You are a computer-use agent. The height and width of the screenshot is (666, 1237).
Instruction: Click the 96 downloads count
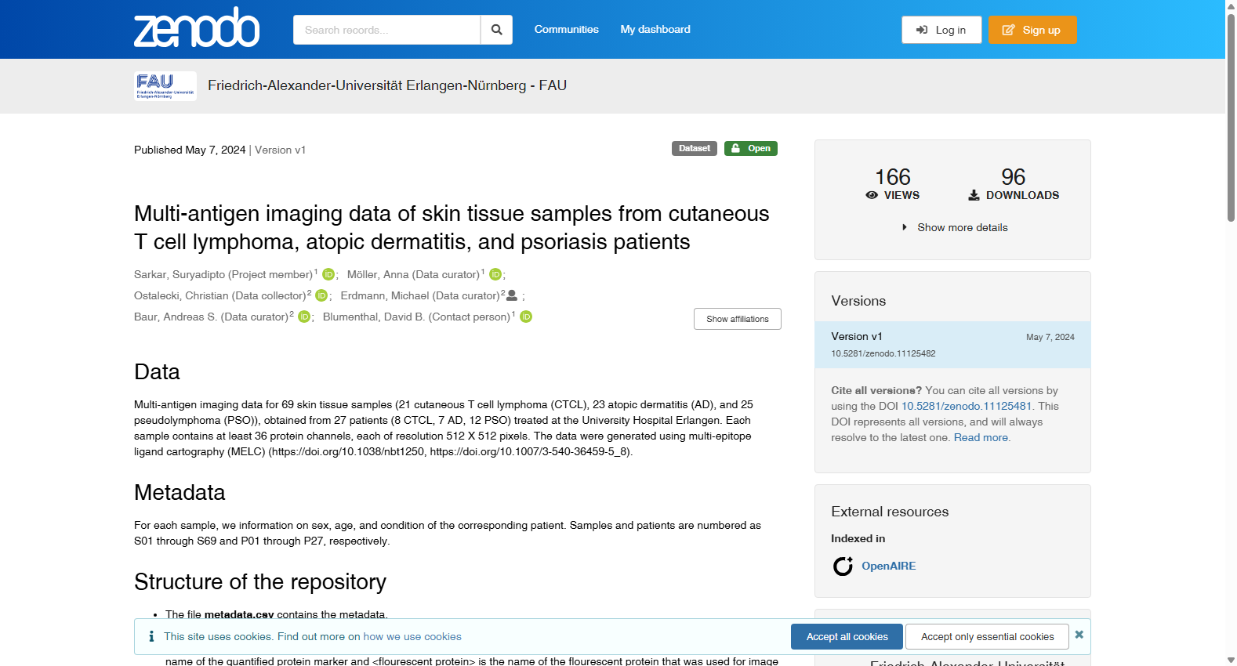click(1013, 176)
